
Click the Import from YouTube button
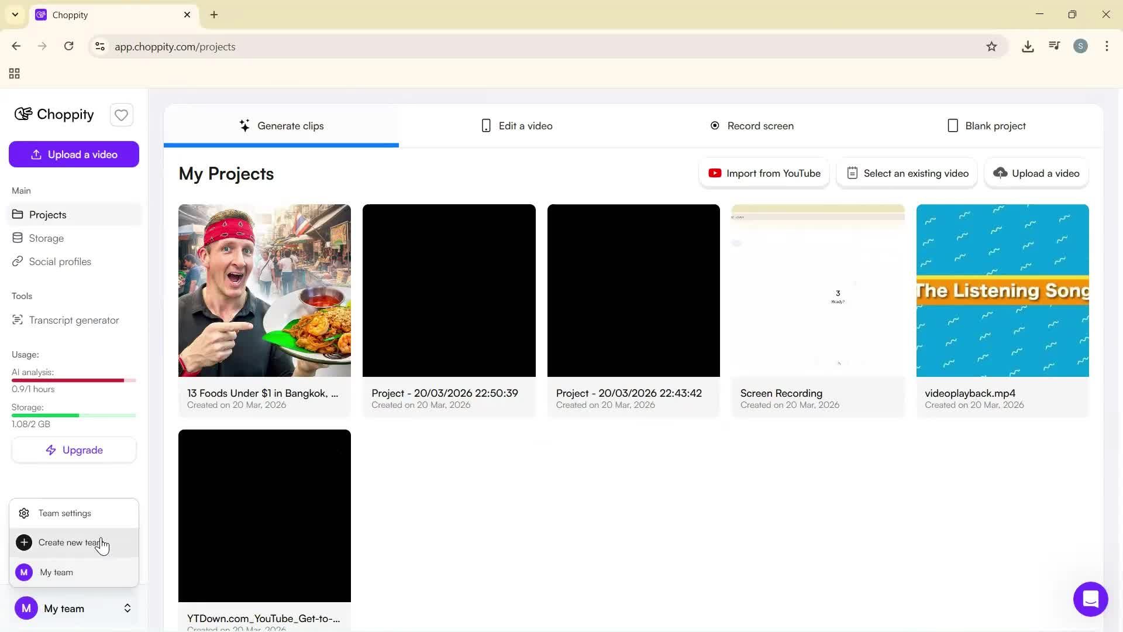pyautogui.click(x=763, y=173)
